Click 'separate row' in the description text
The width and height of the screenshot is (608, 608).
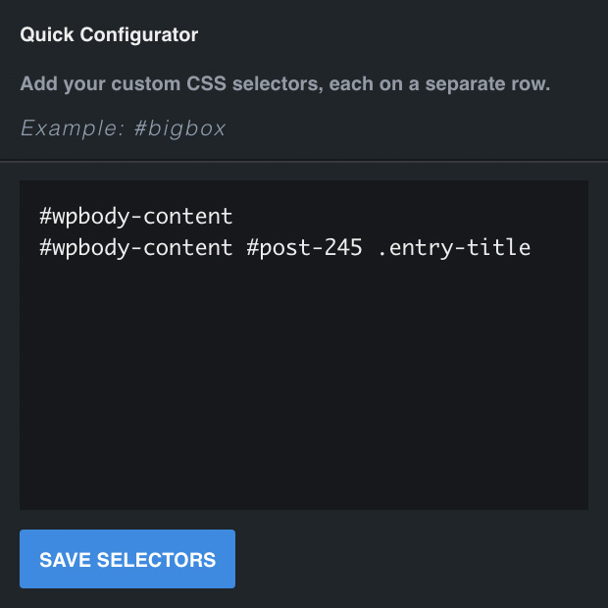[x=487, y=83]
